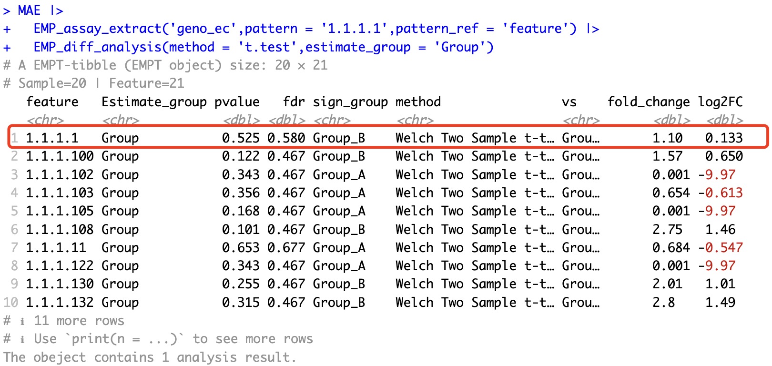Select the pvalue 0.525 in row one

pos(241,138)
